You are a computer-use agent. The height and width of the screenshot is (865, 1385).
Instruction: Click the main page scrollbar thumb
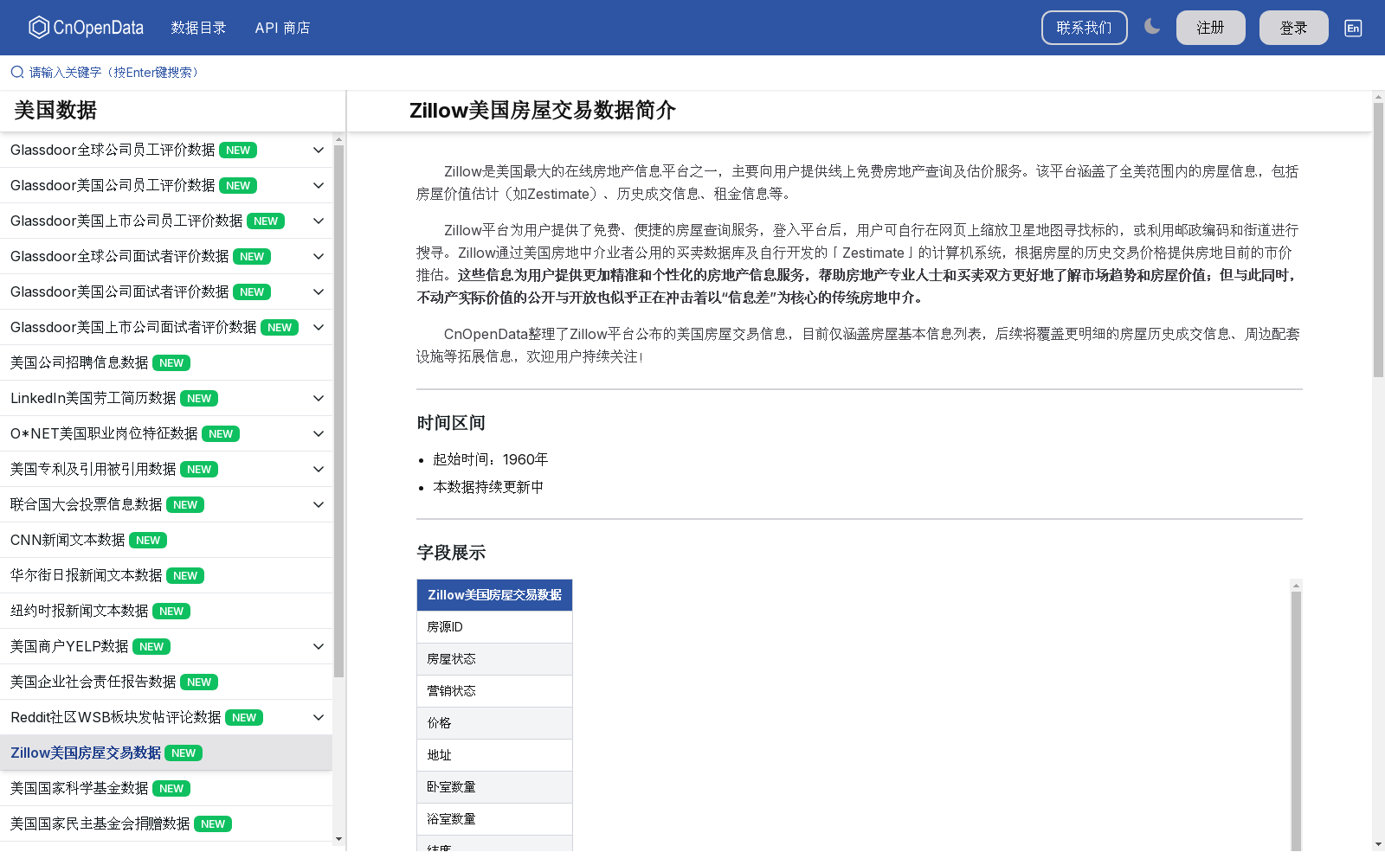pos(1378,240)
